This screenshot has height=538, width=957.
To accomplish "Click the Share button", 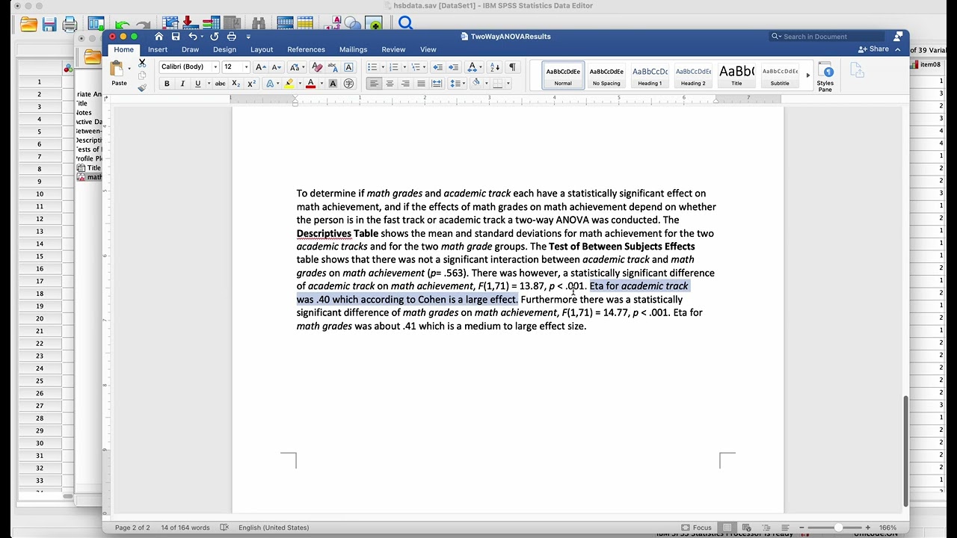I will pos(873,49).
